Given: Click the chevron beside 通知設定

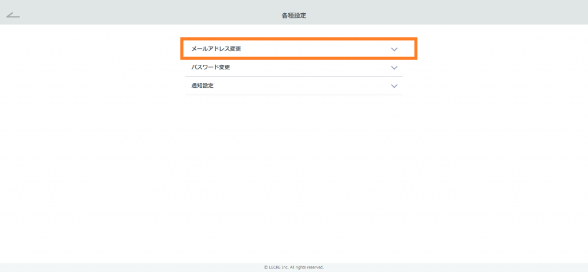Looking at the screenshot, I should tap(394, 86).
